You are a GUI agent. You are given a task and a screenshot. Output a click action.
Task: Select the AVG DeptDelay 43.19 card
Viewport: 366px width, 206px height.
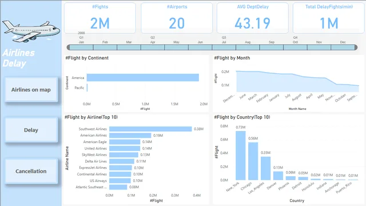(253, 18)
